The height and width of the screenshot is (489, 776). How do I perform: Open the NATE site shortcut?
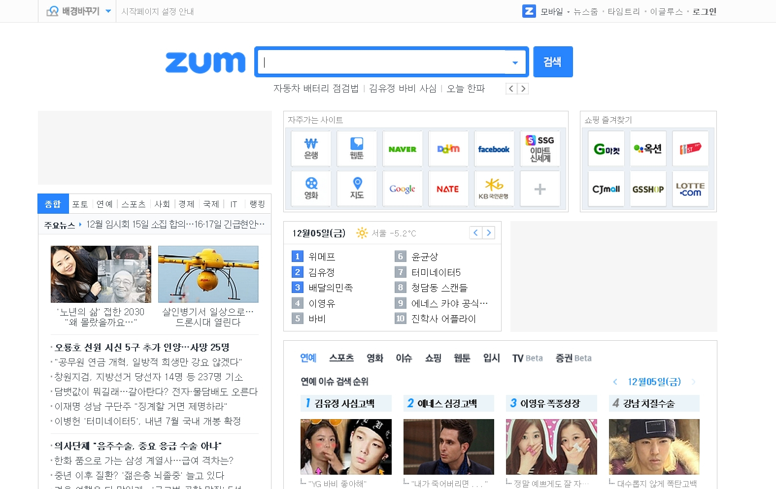click(448, 189)
